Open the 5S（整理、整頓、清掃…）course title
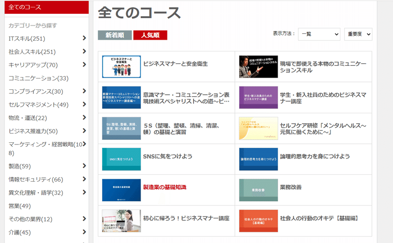The width and height of the screenshot is (393, 243). pyautogui.click(x=181, y=129)
